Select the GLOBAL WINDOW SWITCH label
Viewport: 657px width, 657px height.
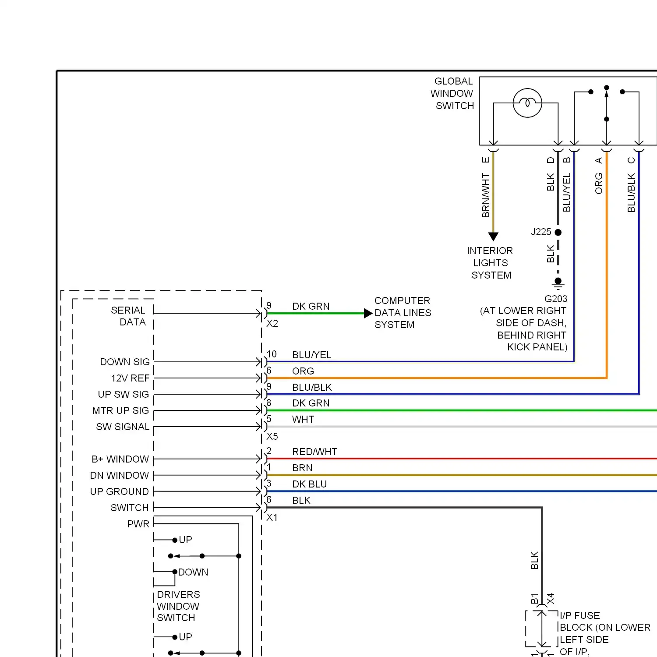point(452,93)
